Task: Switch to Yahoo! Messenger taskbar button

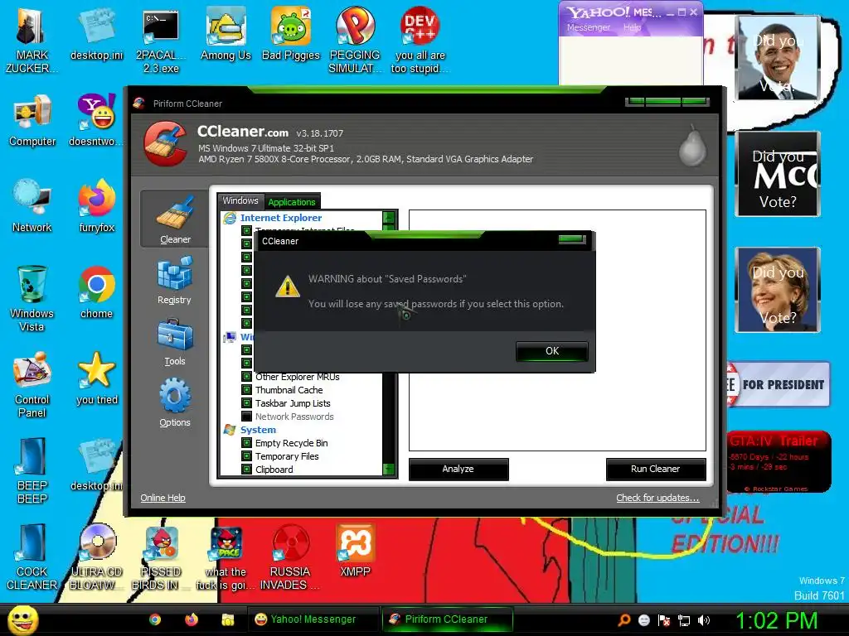Action: click(313, 619)
